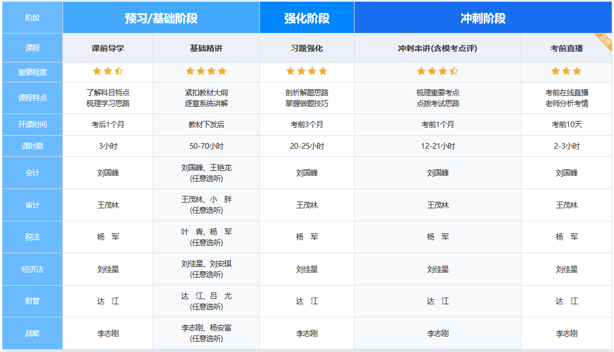
Task: Click 刘国峰 under 课前导学 column
Action: tap(108, 173)
